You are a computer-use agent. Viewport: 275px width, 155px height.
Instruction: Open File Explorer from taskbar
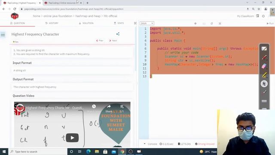tap(97, 152)
